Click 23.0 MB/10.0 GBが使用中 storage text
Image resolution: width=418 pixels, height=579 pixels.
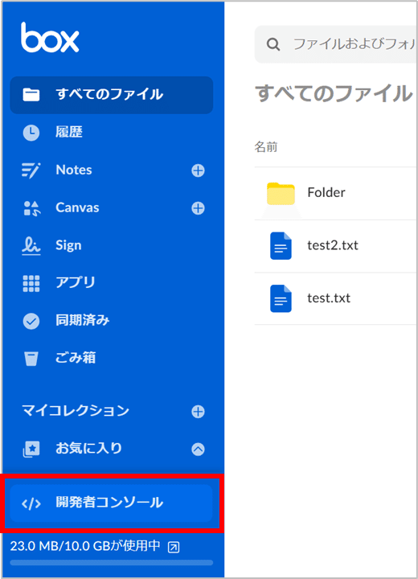(85, 546)
